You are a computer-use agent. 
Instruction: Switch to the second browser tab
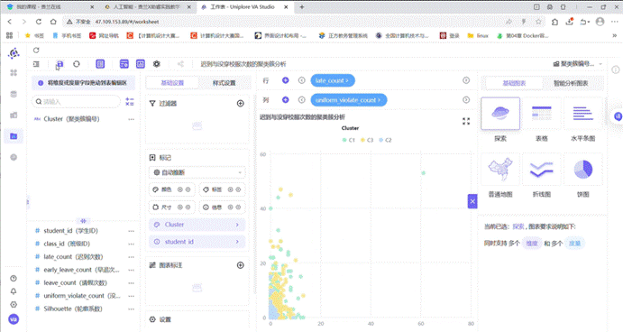tap(147, 7)
